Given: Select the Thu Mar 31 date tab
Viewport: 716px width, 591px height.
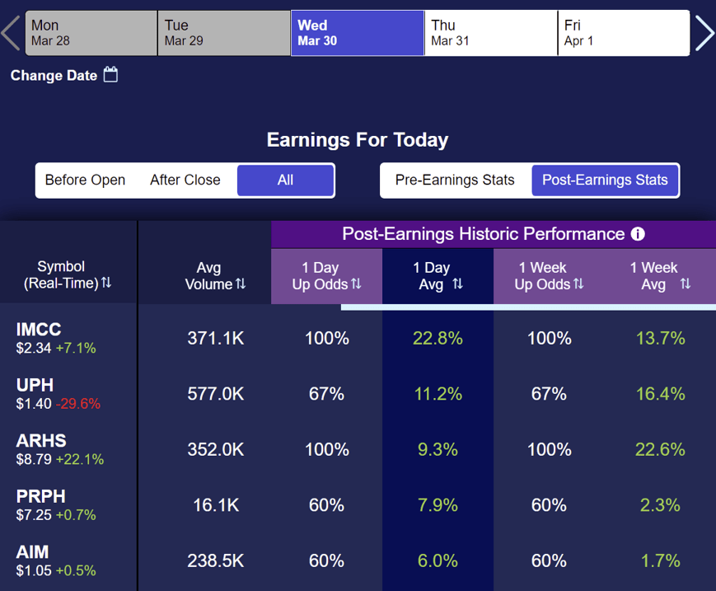Looking at the screenshot, I should [491, 33].
